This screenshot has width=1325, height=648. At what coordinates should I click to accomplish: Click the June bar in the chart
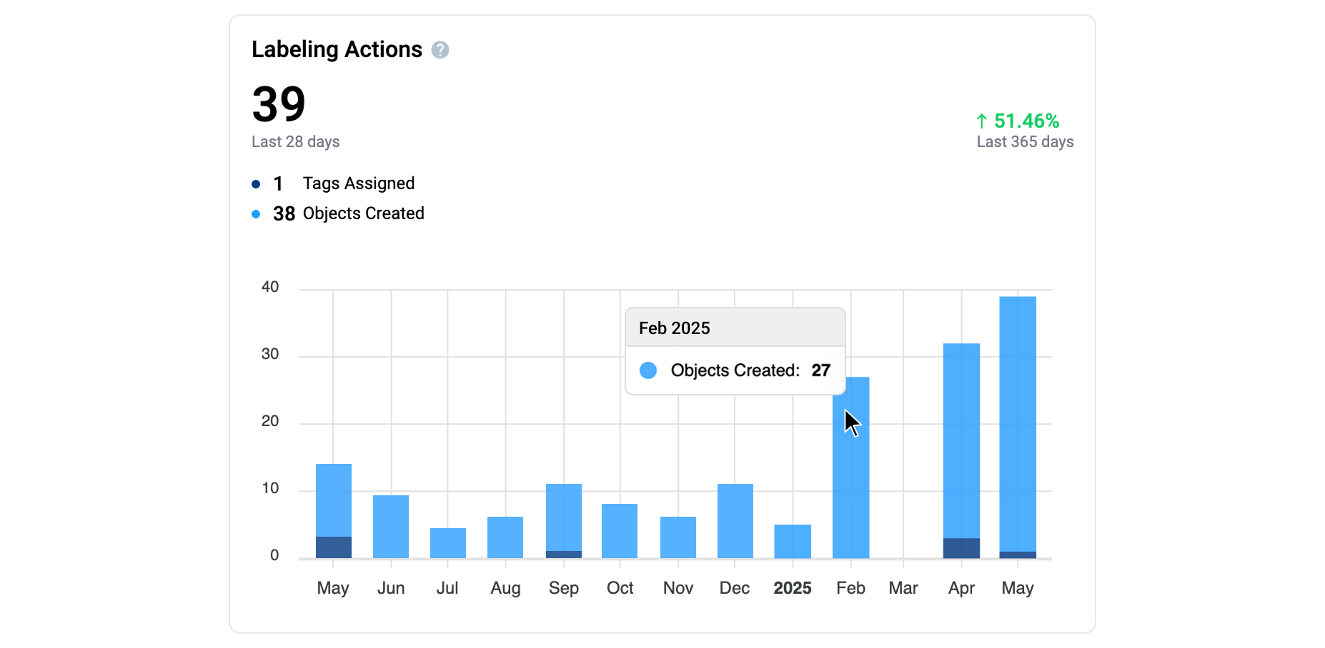[x=391, y=527]
